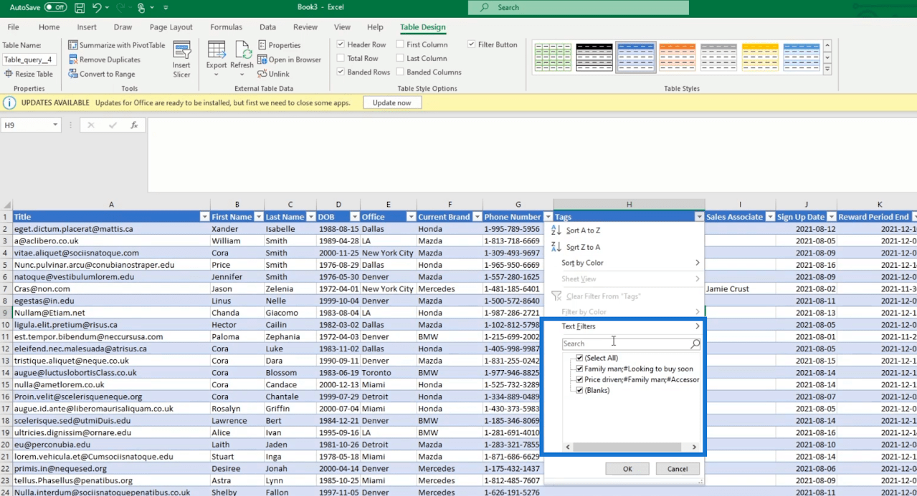917x496 pixels.
Task: Click Convert to Range
Action: (x=102, y=74)
